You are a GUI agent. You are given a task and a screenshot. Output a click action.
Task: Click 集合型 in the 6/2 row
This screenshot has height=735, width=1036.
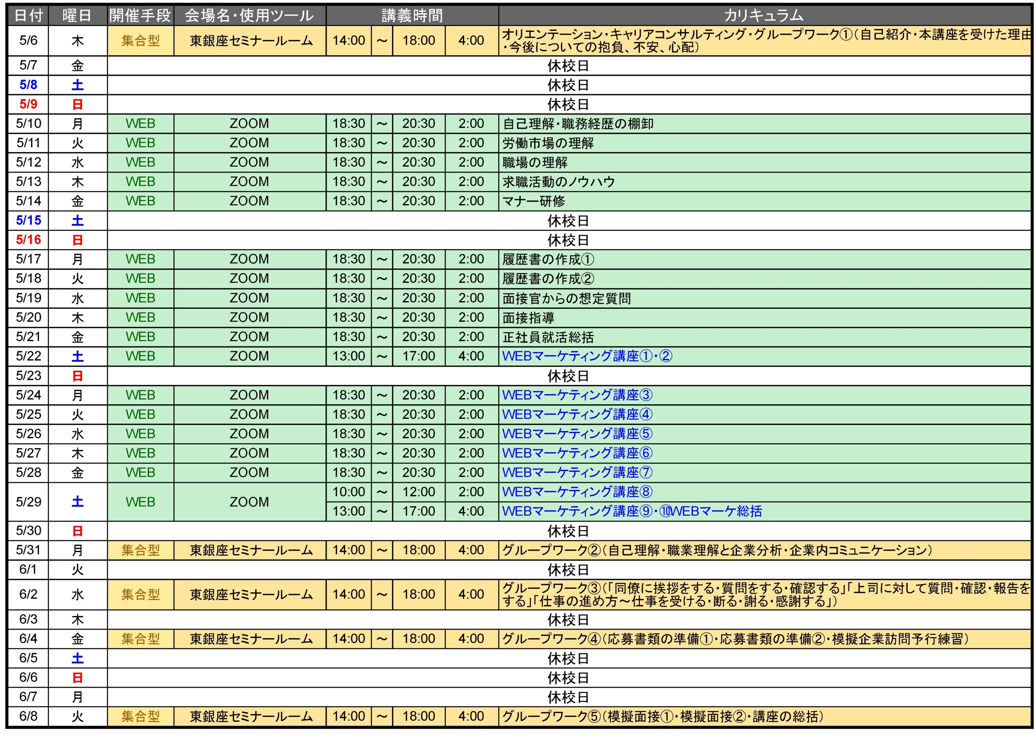click(140, 595)
